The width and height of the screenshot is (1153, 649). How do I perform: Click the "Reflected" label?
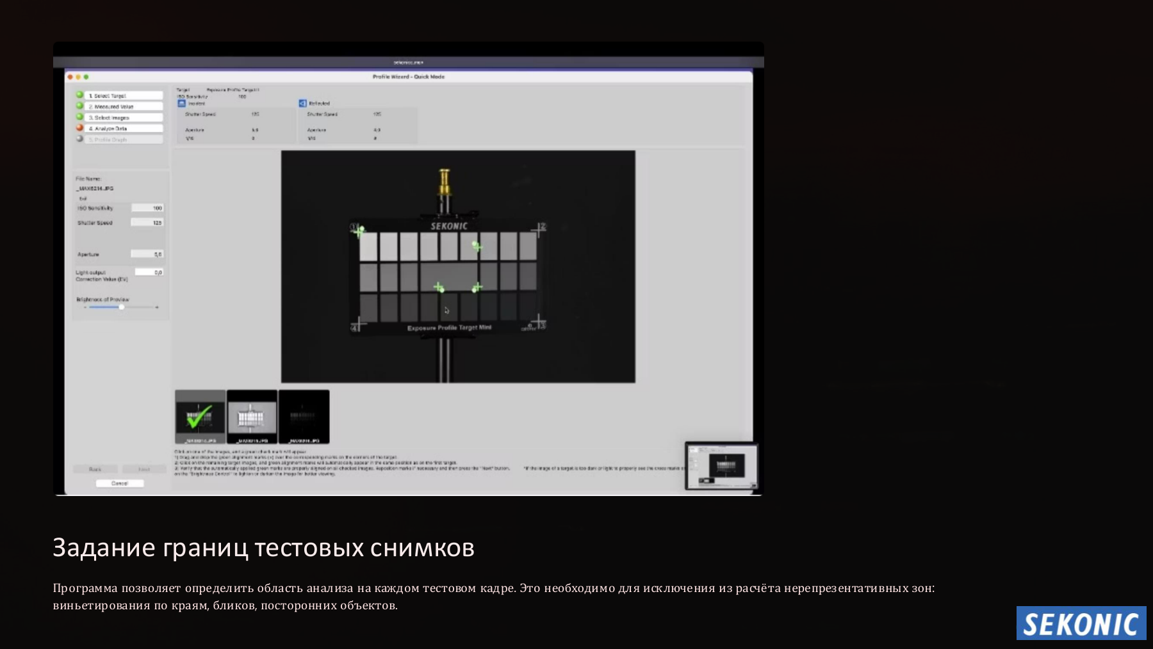pyautogui.click(x=320, y=103)
